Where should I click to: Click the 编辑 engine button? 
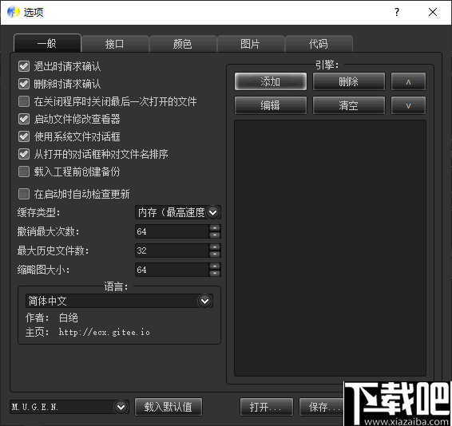(x=271, y=105)
